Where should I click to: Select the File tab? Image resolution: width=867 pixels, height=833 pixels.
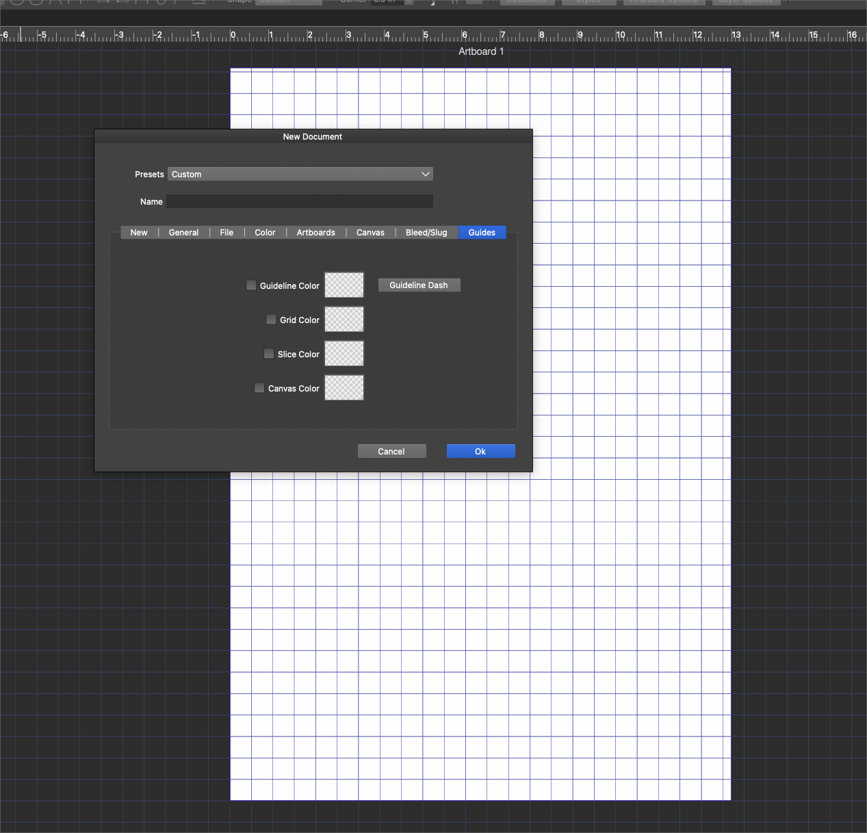point(227,233)
